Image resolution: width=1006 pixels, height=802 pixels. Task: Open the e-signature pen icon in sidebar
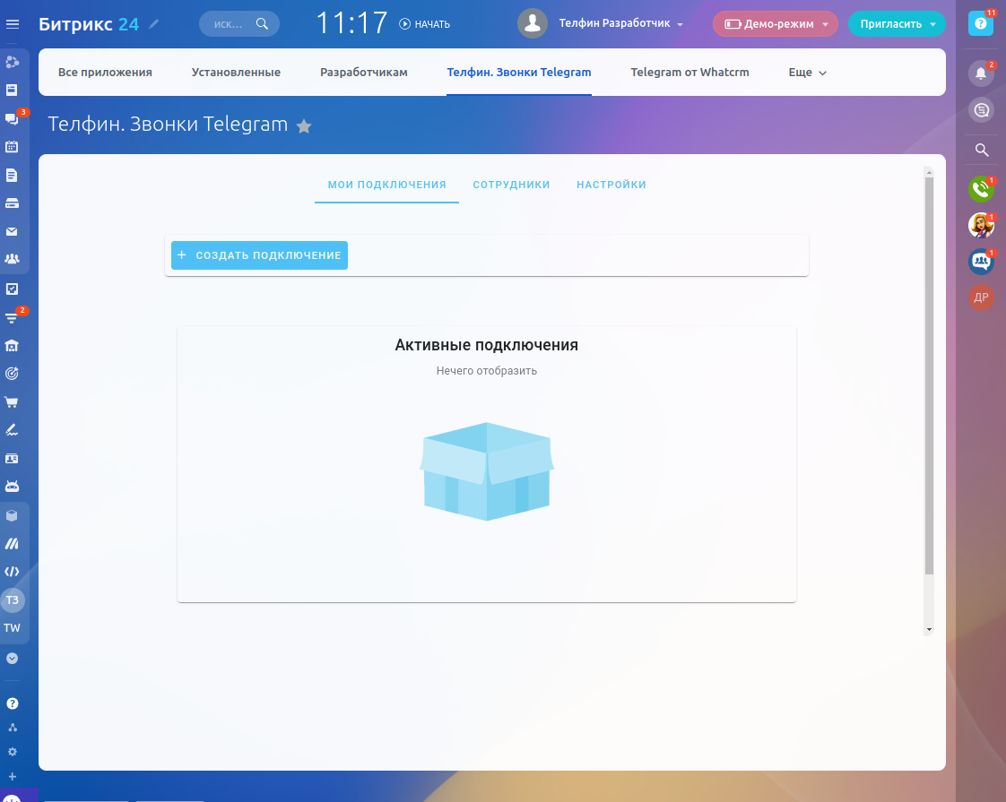pyautogui.click(x=13, y=430)
